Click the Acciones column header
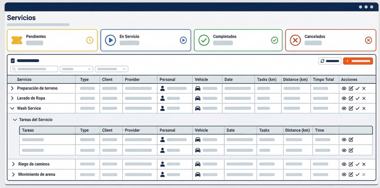Screen dimensions: 380x188 point(349,79)
